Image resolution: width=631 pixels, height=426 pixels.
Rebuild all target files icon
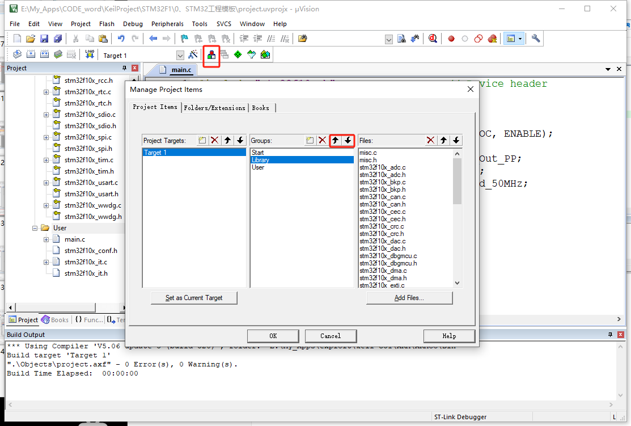coord(45,54)
